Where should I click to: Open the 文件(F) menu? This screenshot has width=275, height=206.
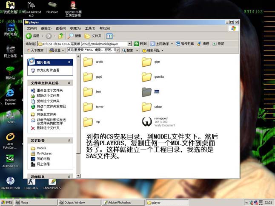[x=32, y=28]
